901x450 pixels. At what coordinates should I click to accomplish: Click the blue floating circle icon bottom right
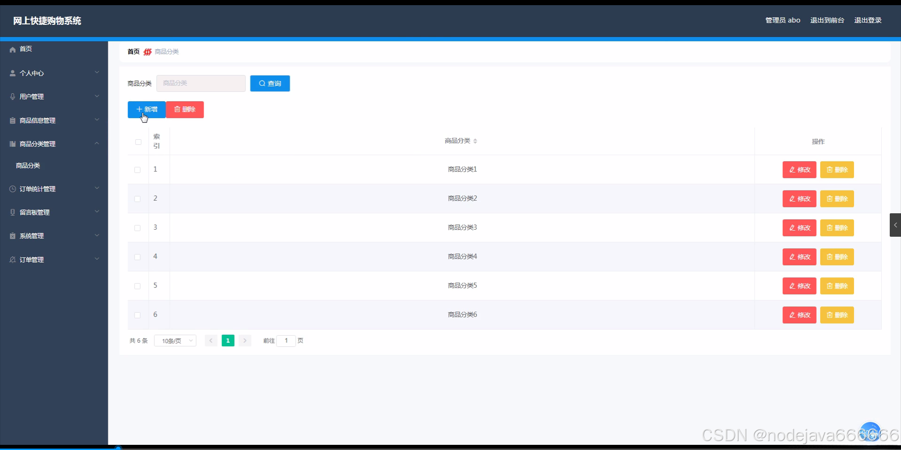tap(870, 432)
